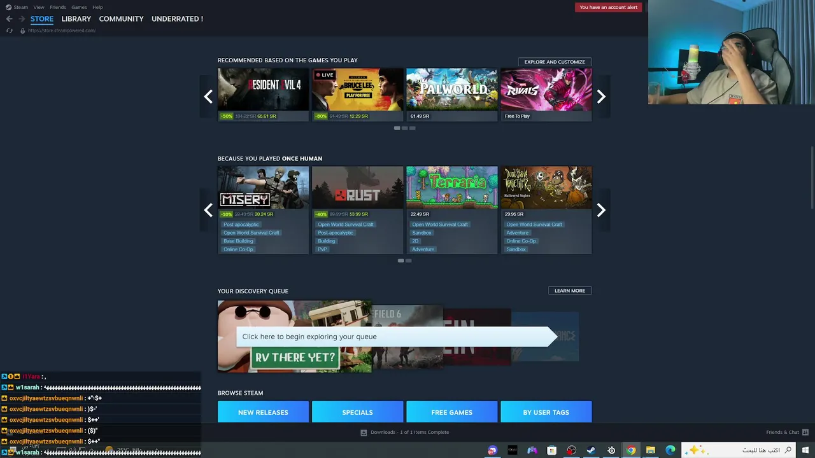
Task: Click Base Building tag under Misery
Action: coord(238,241)
